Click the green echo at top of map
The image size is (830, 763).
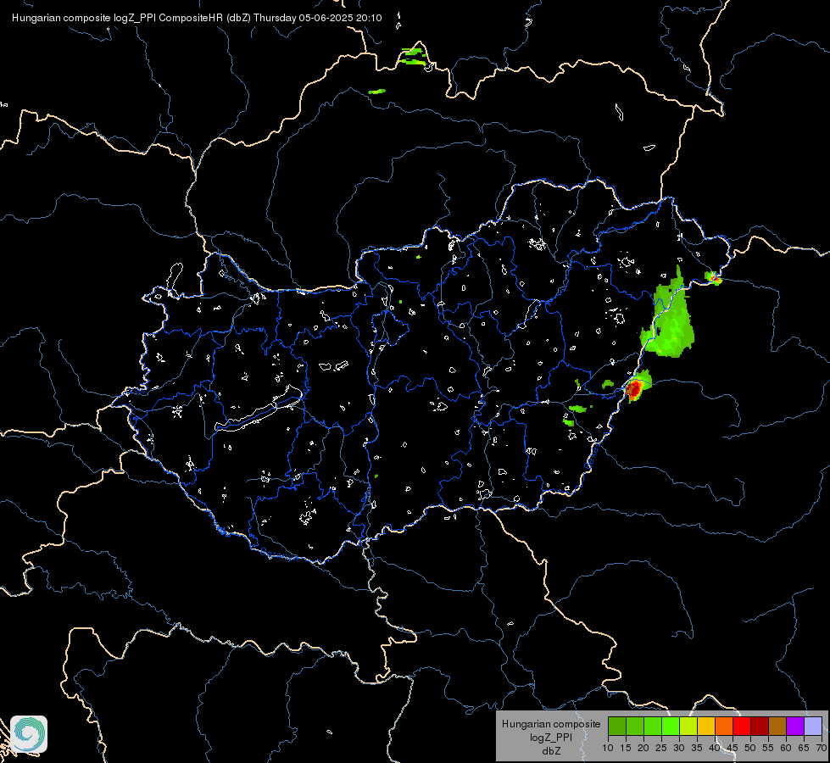pyautogui.click(x=413, y=56)
